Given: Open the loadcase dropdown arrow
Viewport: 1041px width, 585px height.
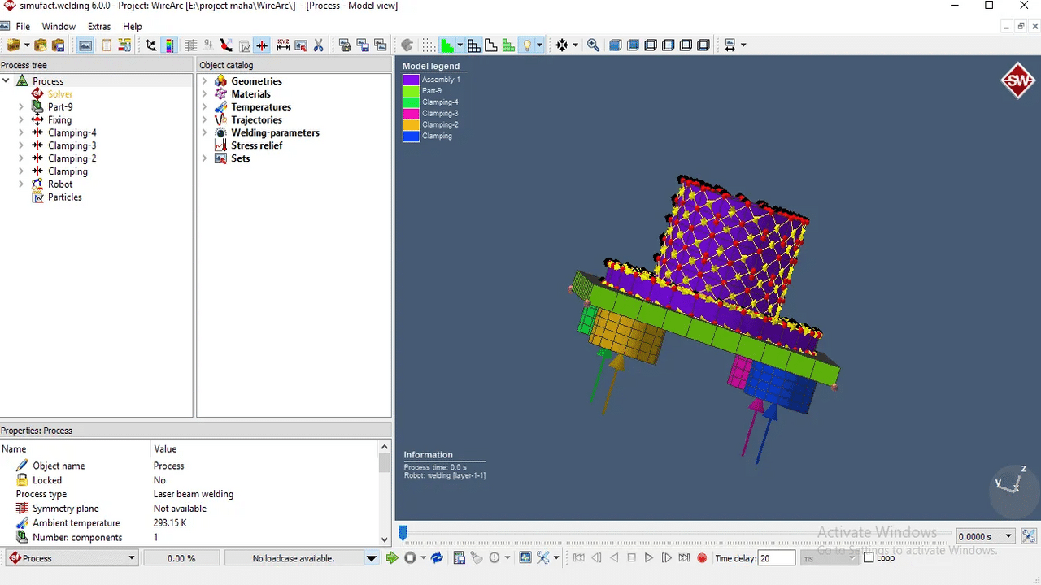Looking at the screenshot, I should click(372, 558).
